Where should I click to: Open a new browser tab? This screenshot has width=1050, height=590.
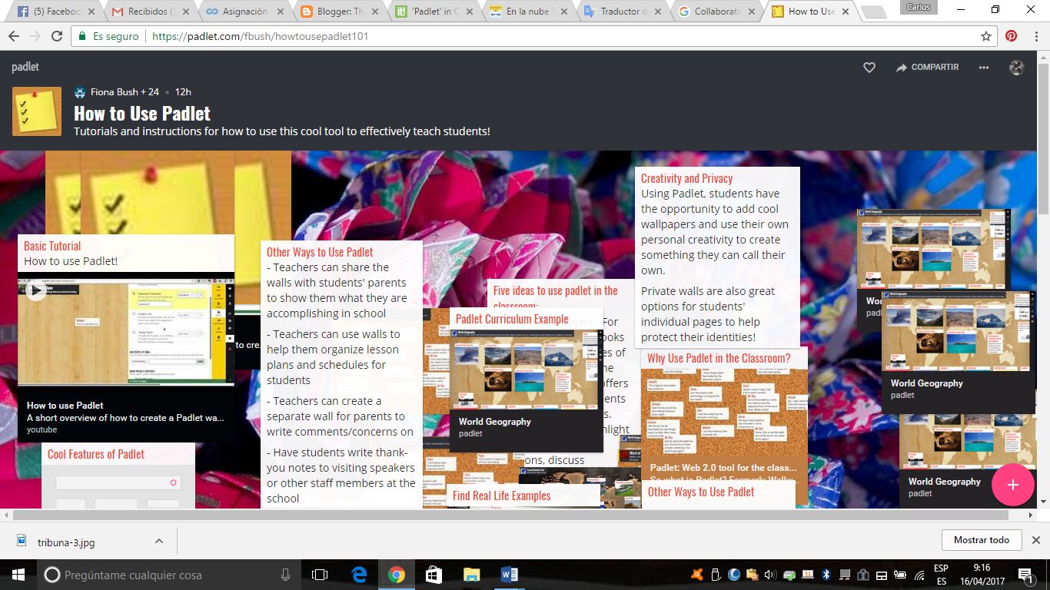click(x=872, y=12)
